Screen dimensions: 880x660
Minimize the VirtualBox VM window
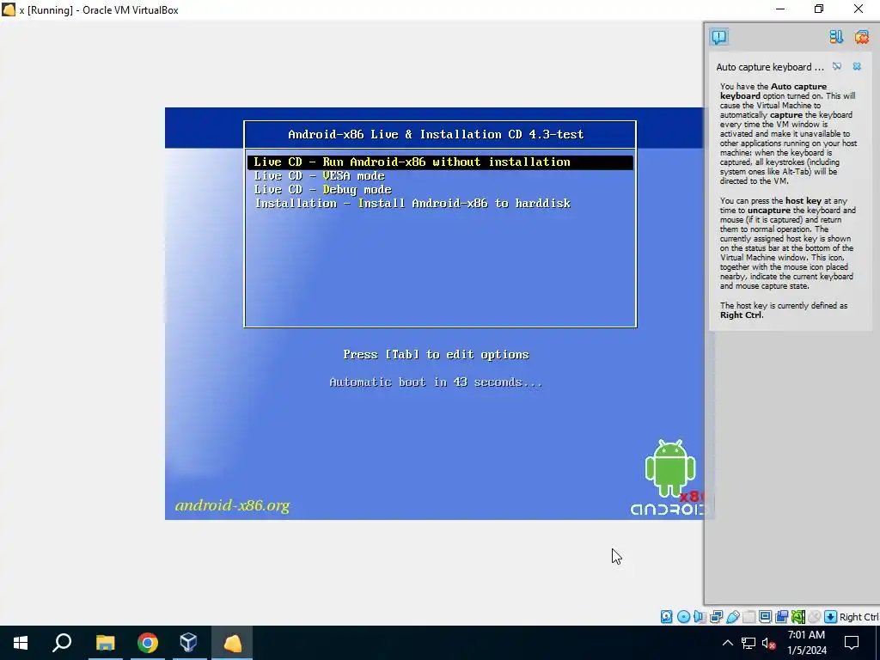780,9
